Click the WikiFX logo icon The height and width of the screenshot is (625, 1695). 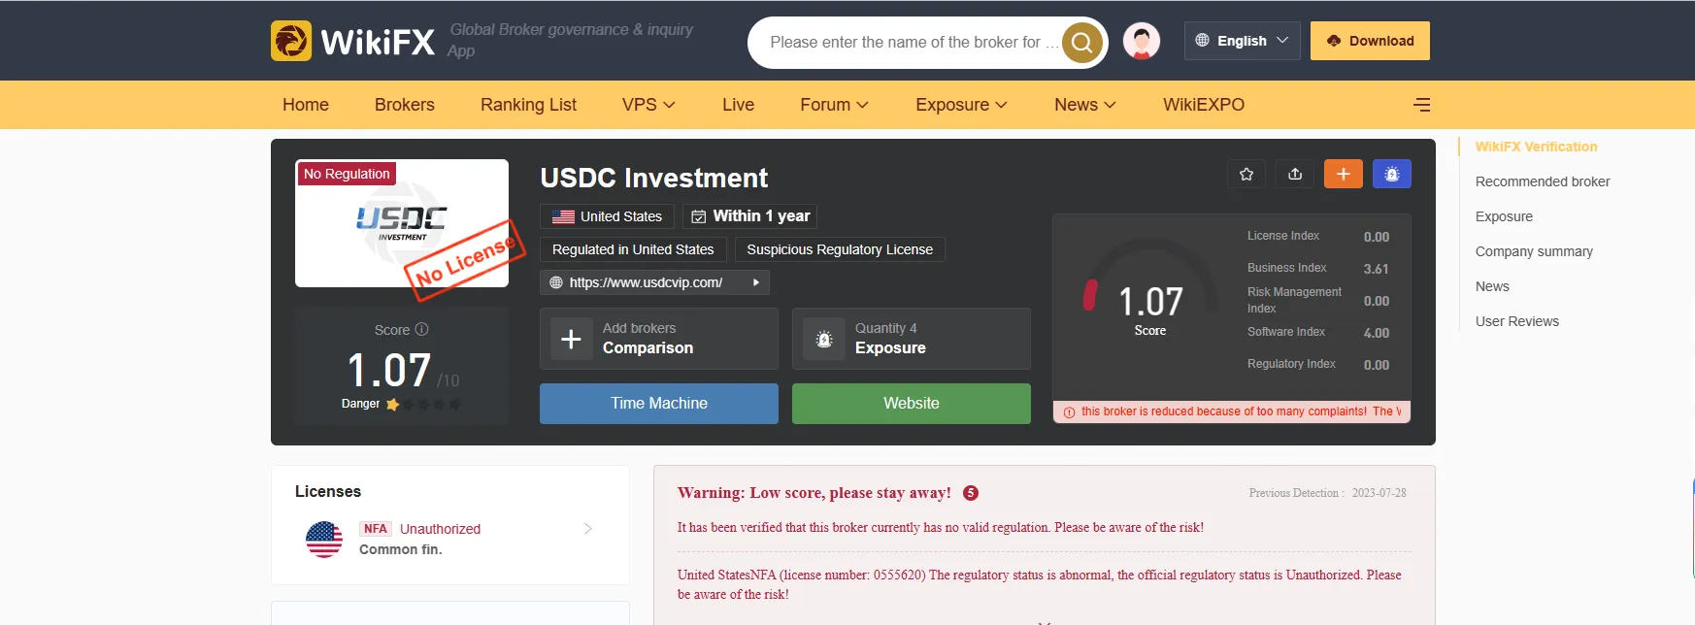(x=291, y=41)
